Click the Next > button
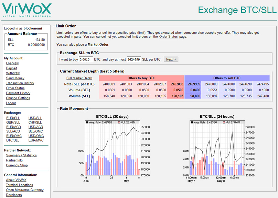The height and width of the screenshot is (198, 278). (x=171, y=59)
